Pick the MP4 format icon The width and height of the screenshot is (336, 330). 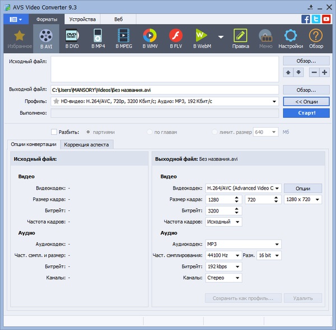[x=98, y=38]
